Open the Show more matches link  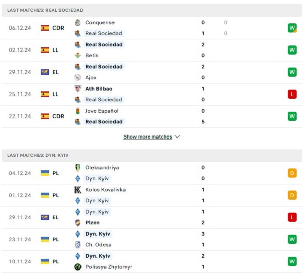(148, 137)
